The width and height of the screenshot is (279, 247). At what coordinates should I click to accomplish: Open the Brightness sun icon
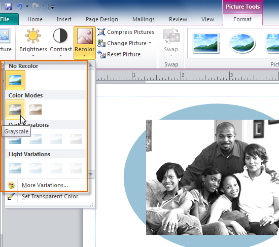(33, 36)
